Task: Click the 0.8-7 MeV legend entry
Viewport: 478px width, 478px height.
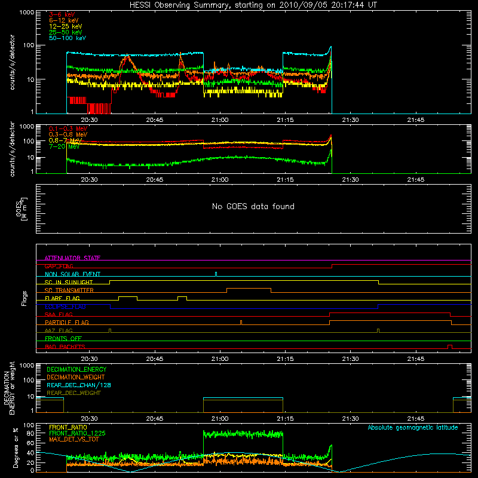Action: coord(65,140)
